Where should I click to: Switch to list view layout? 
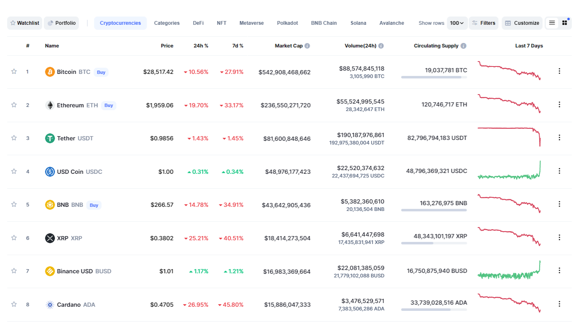pos(552,23)
